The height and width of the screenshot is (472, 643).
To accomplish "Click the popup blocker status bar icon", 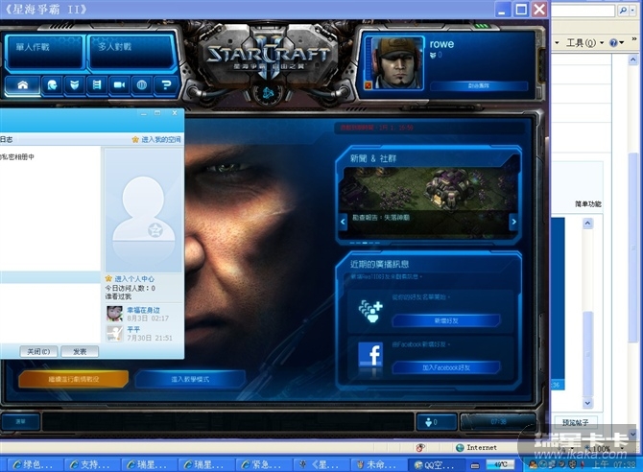I will pyautogui.click(x=420, y=447).
